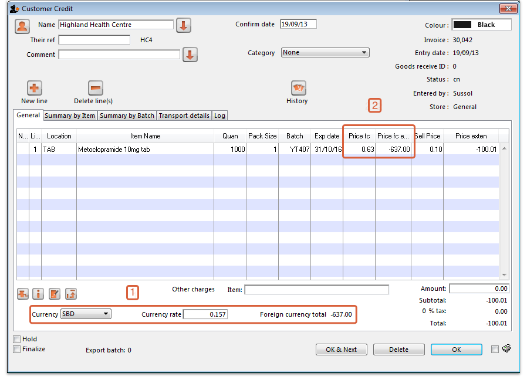Image resolution: width=527 pixels, height=380 pixels.
Task: Open the Transport details tab
Action: pyautogui.click(x=184, y=116)
